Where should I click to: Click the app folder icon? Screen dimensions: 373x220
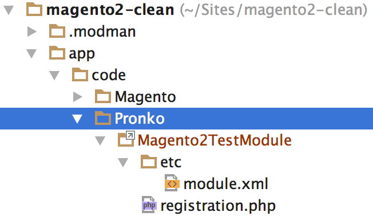pos(57,53)
